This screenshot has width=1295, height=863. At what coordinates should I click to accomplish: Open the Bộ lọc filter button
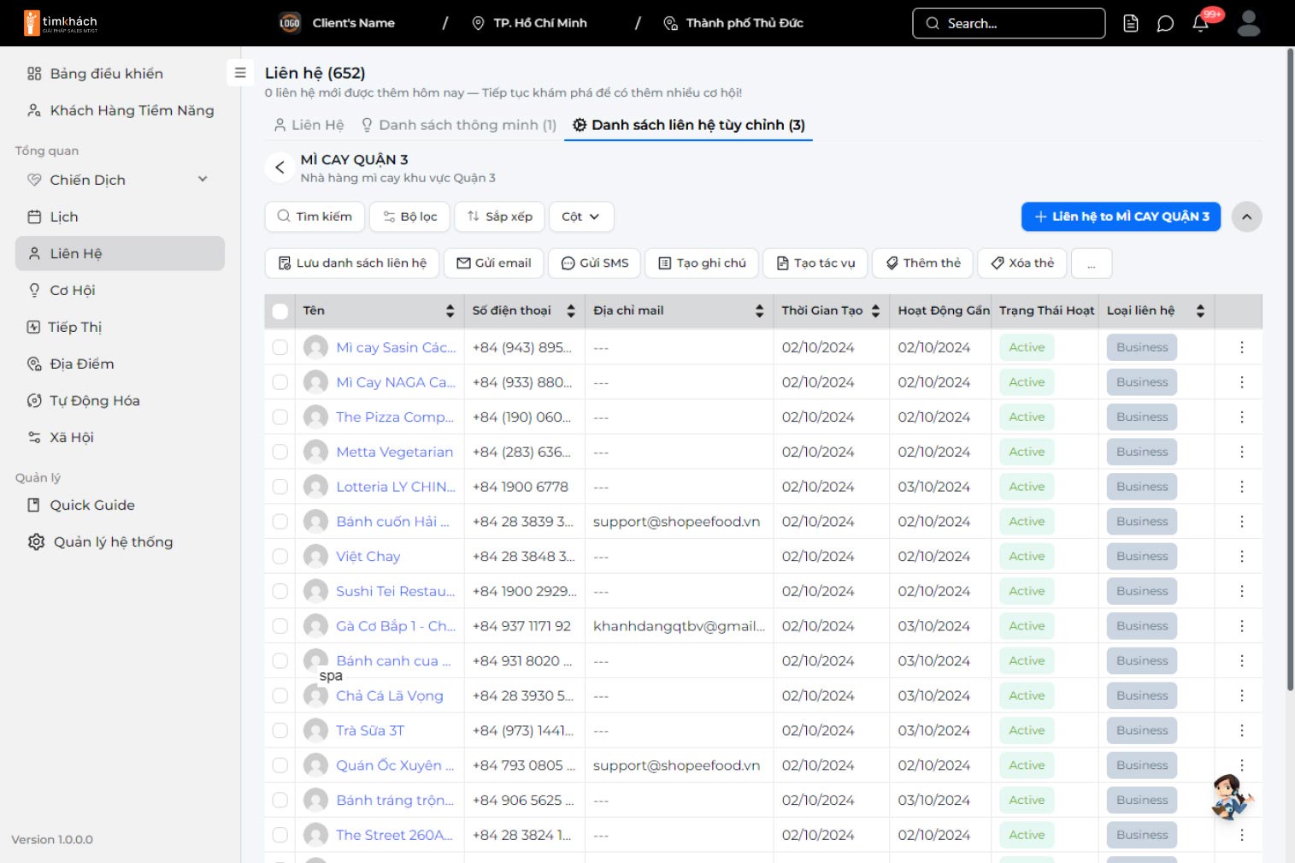409,216
